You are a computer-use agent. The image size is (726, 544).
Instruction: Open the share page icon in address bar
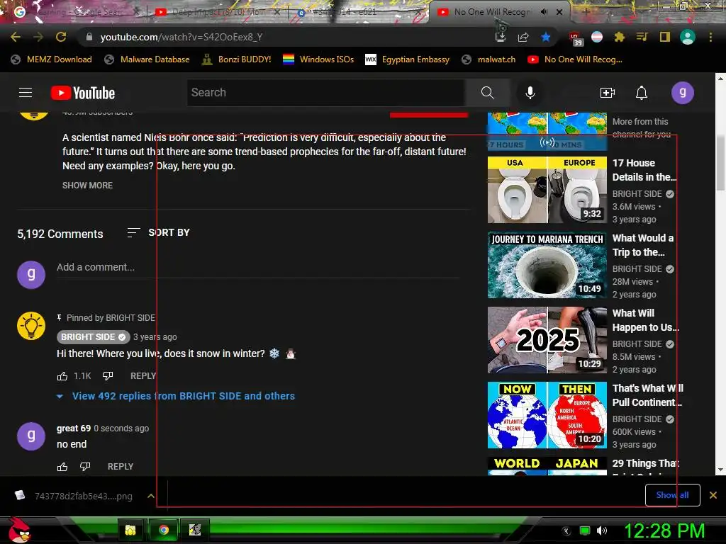tap(523, 37)
